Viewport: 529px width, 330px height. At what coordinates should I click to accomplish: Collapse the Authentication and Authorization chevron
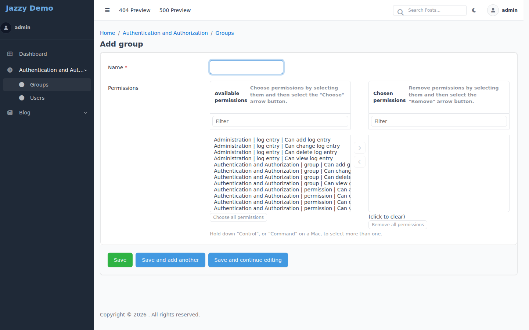(x=86, y=70)
